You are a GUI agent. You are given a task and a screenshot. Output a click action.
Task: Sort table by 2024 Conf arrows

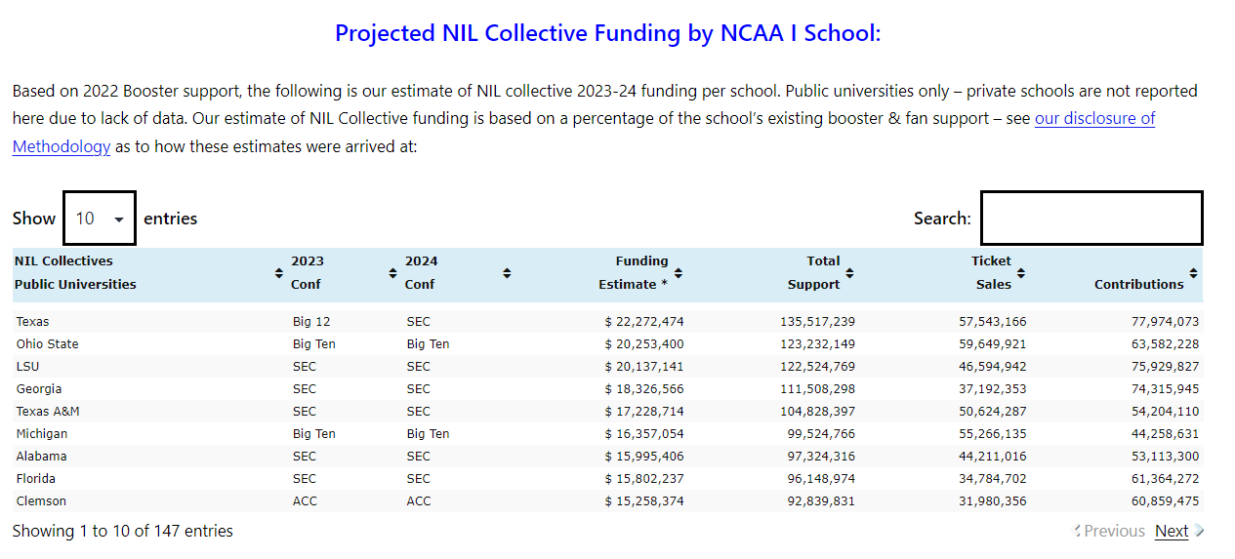tap(507, 273)
